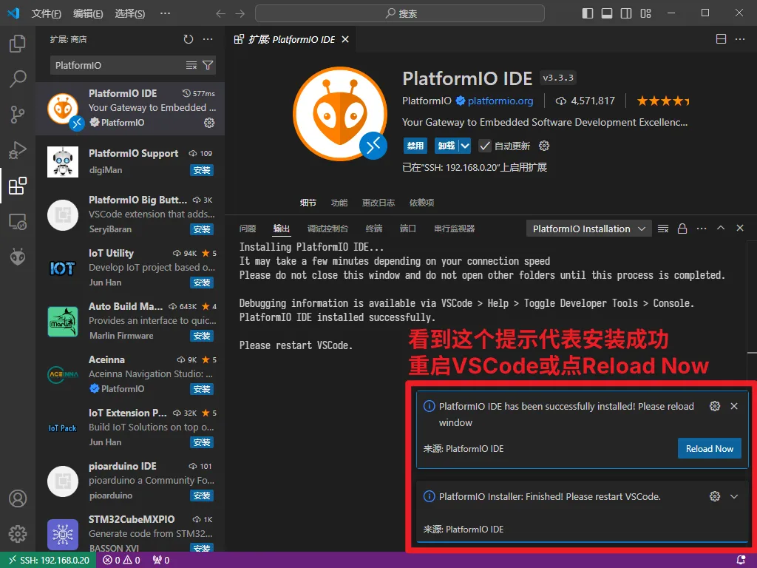Click the title bar search field

(x=400, y=13)
